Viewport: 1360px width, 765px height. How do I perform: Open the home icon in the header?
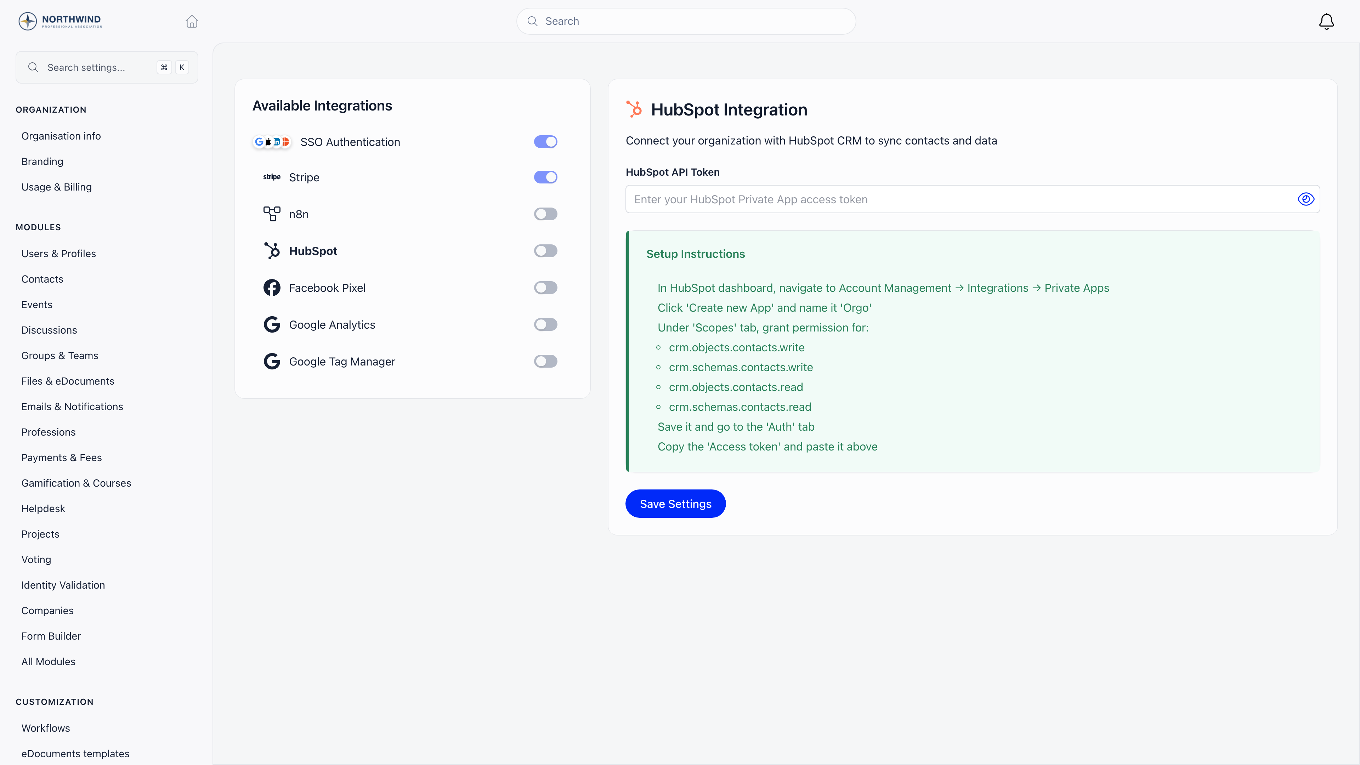pyautogui.click(x=192, y=21)
